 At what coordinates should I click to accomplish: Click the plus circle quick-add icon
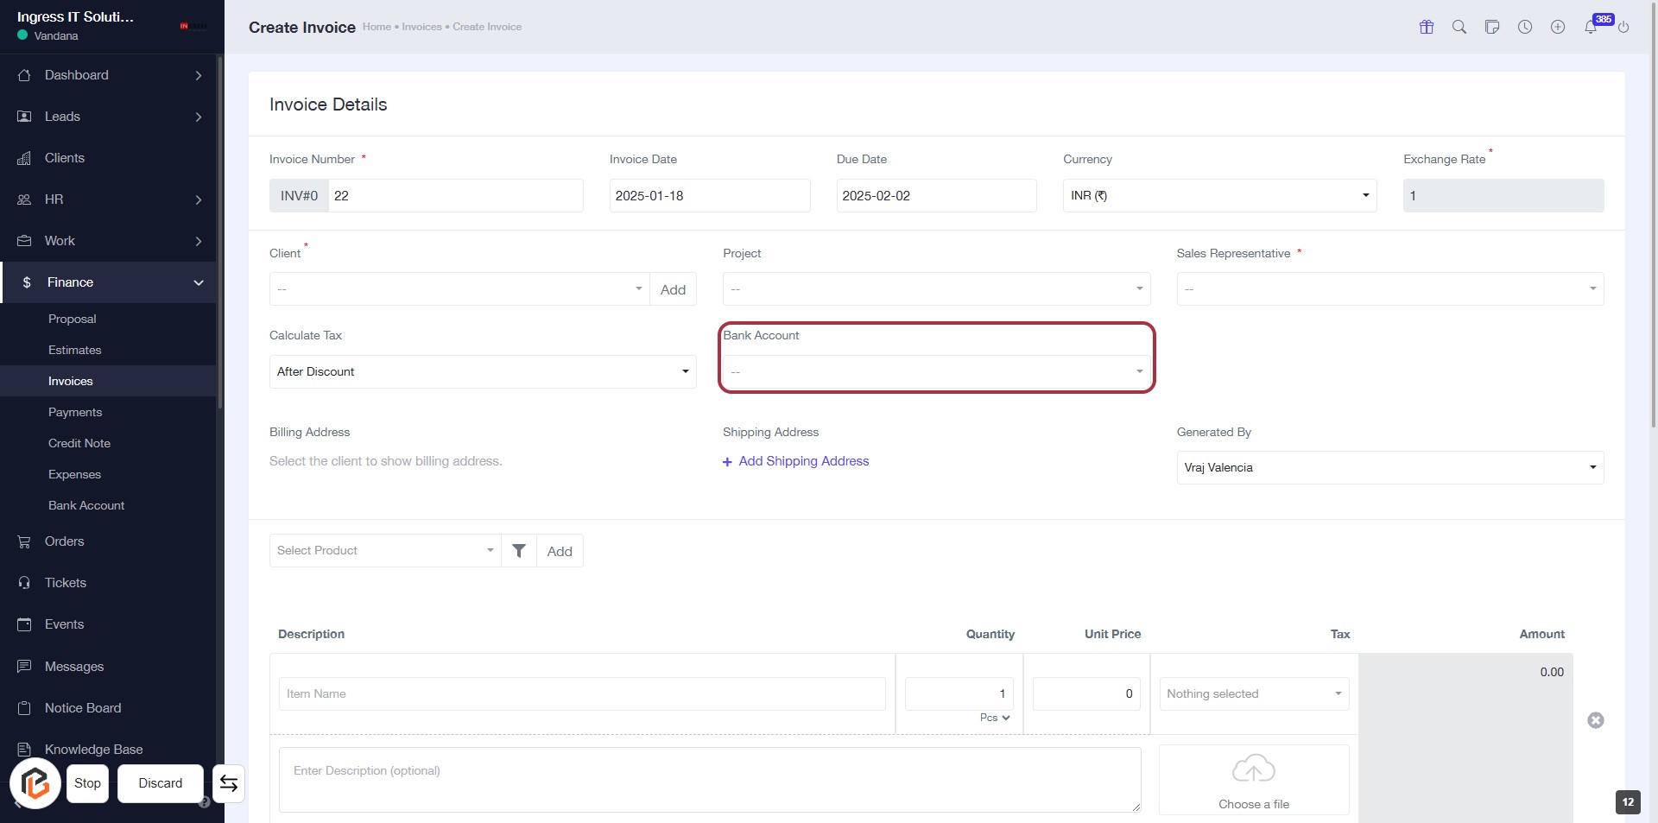[x=1558, y=27]
